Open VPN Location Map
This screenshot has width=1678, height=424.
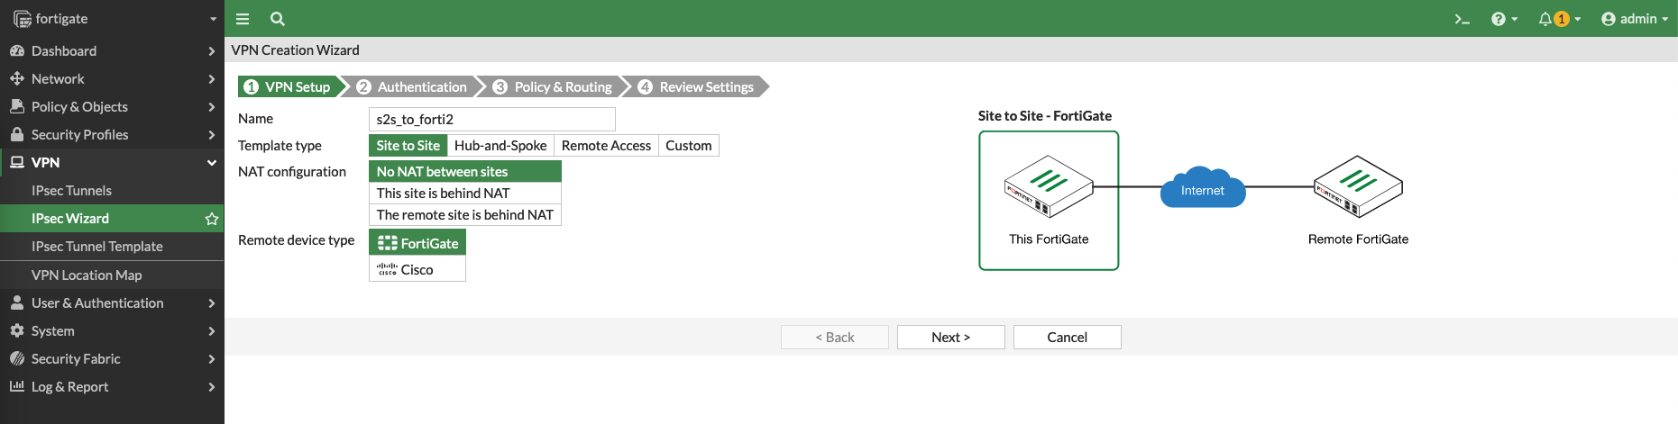coord(87,275)
